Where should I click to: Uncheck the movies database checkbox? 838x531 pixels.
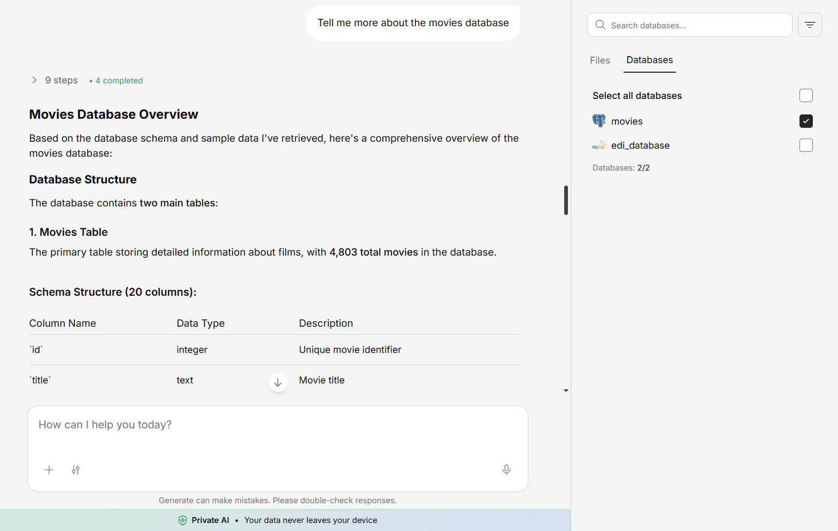coord(806,121)
